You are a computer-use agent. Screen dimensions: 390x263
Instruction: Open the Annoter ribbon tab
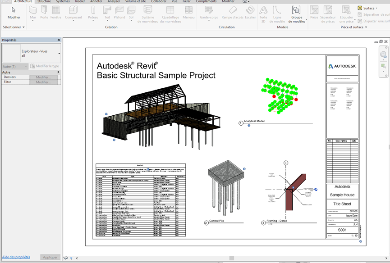pyautogui.click(x=96, y=2)
